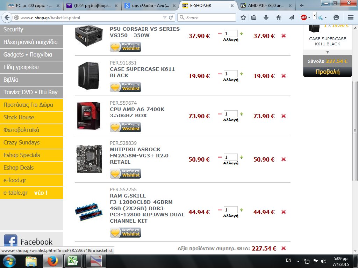The image size is (358, 268).
Task: Open Excel from the taskbar
Action: click(73, 261)
